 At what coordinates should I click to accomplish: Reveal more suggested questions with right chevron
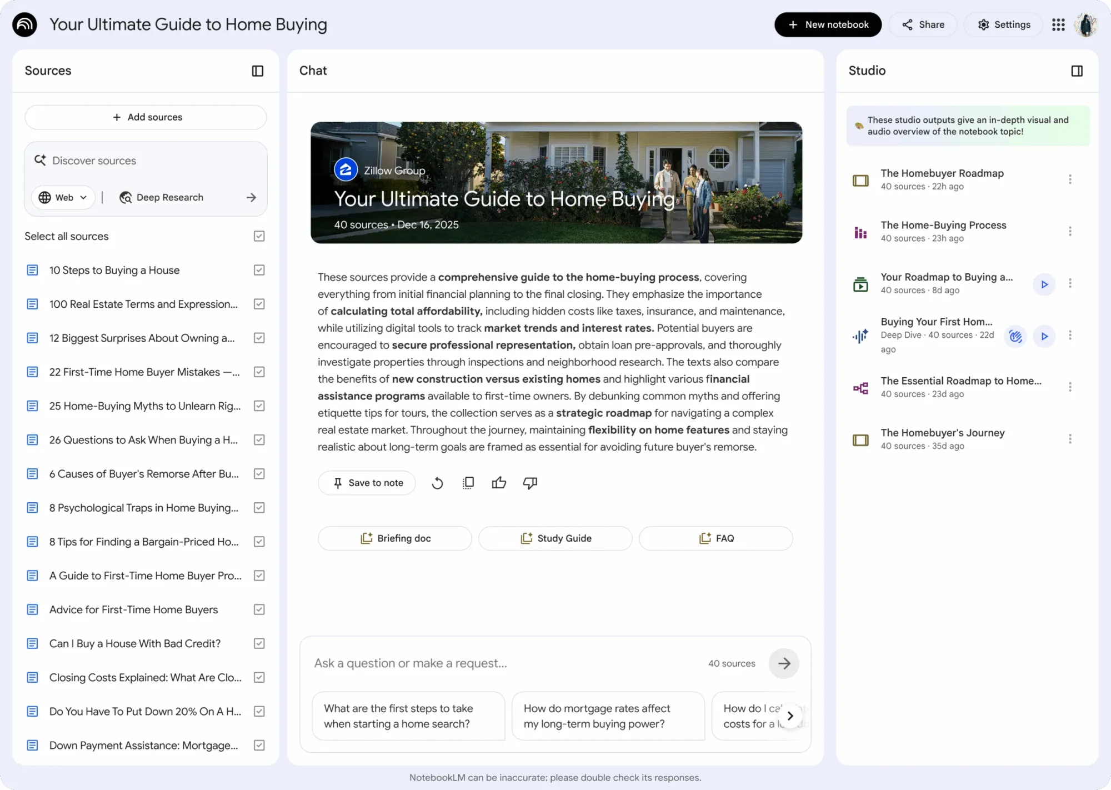coord(790,716)
